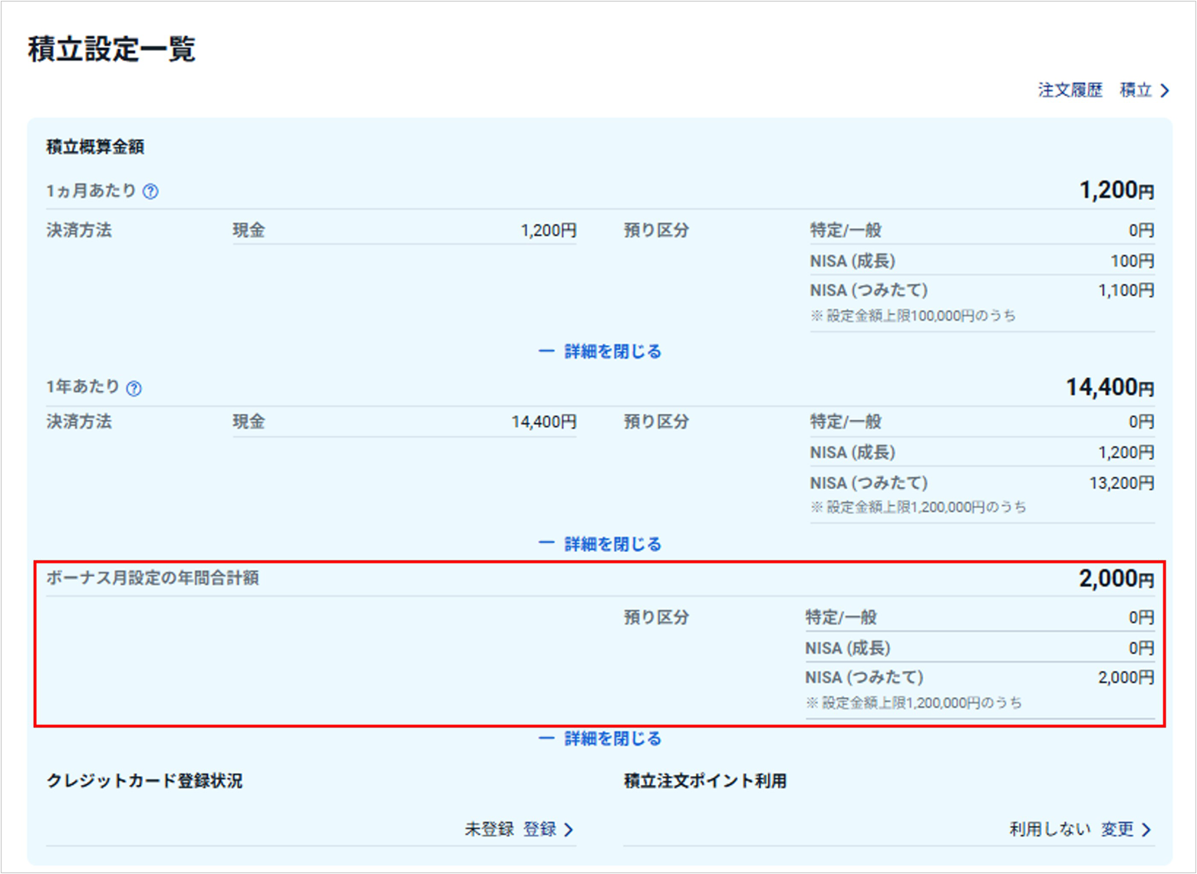
Task: Click the chevron arrow next to 変更
Action: pos(1146,830)
